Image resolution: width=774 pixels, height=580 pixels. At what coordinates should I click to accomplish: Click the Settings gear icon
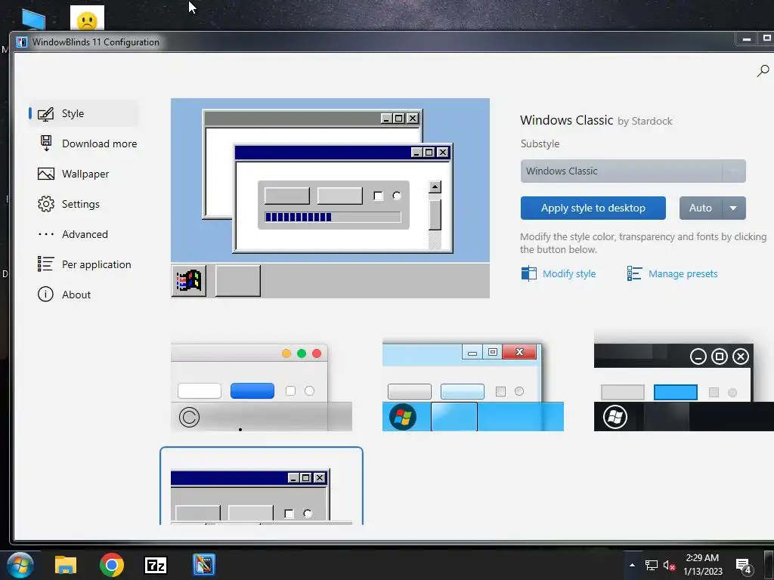pos(46,204)
